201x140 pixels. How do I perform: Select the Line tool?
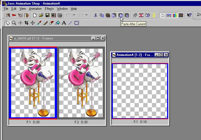(70, 23)
